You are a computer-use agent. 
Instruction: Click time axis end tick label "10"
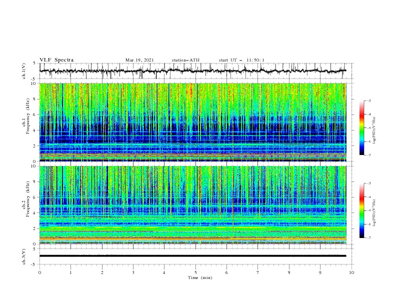coord(351,272)
